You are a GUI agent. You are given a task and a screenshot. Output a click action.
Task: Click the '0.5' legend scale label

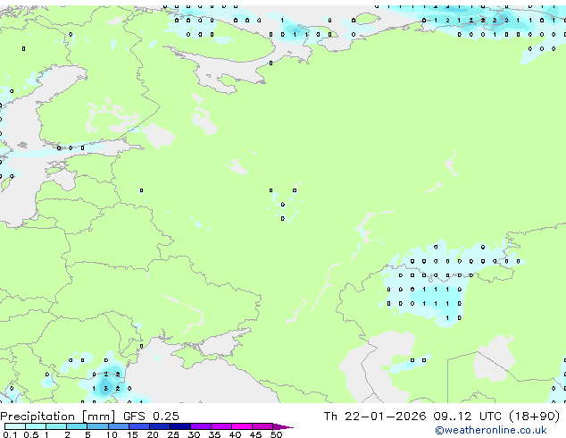coord(31,434)
